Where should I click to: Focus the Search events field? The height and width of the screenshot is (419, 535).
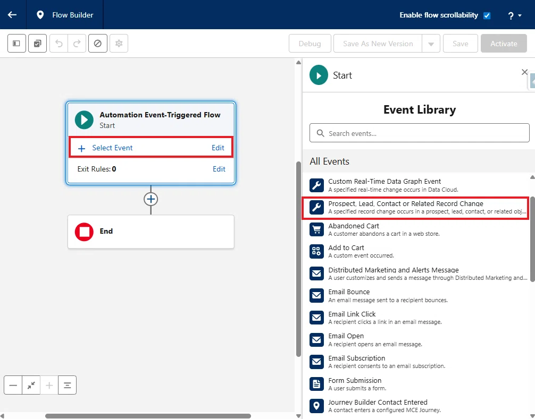420,133
